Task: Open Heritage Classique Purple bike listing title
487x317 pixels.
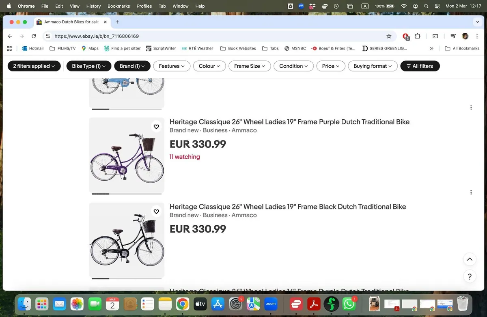Action: [289, 122]
